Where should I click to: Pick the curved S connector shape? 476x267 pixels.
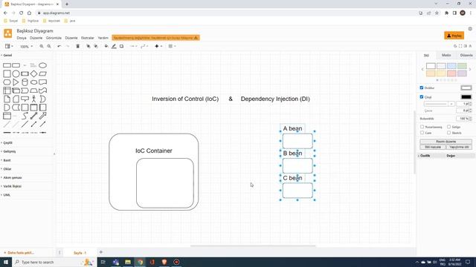pyautogui.click(x=25, y=116)
